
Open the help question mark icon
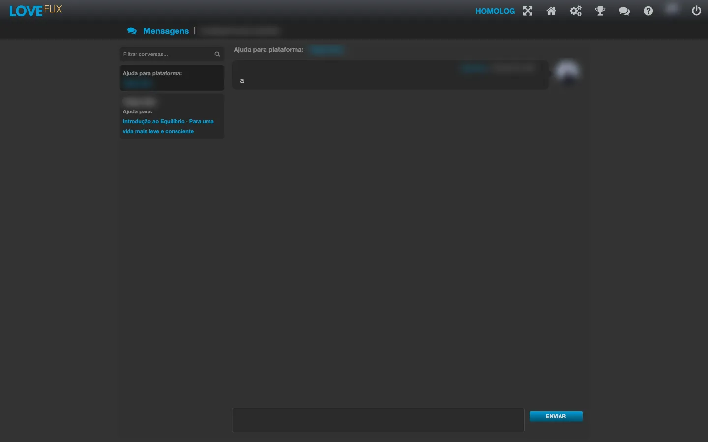[649, 11]
